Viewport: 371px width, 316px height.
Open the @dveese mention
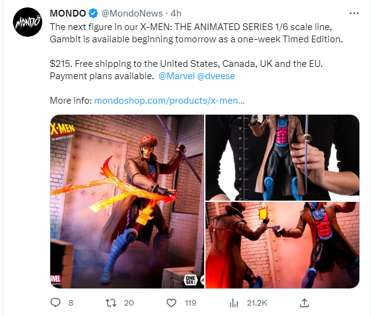click(216, 76)
